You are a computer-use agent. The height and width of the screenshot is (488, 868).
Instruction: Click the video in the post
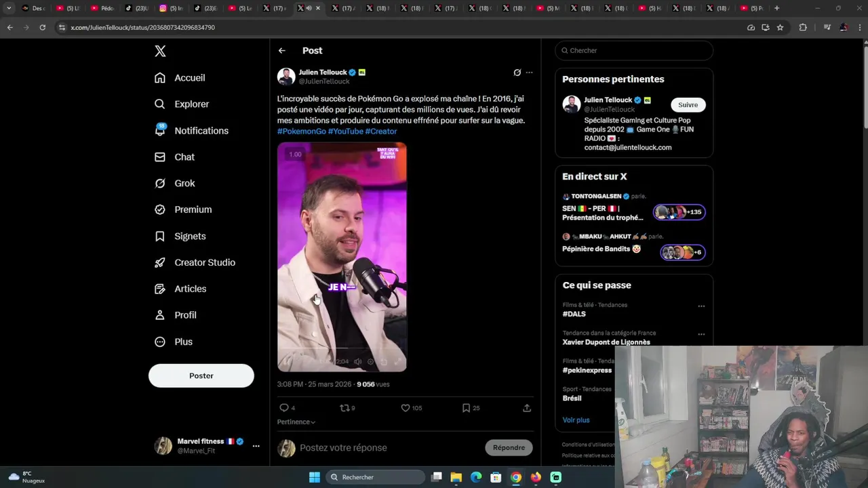(342, 257)
